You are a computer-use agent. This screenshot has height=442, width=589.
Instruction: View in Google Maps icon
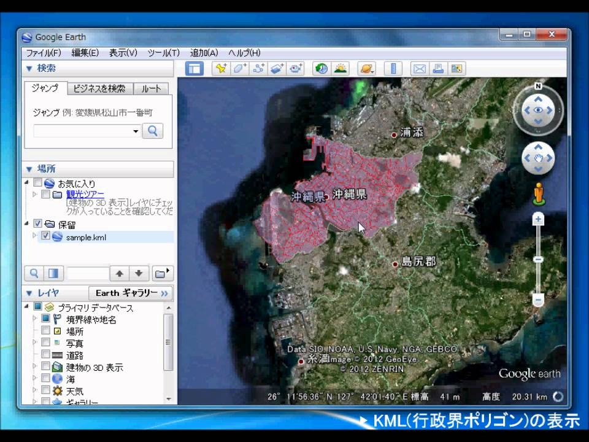point(456,69)
